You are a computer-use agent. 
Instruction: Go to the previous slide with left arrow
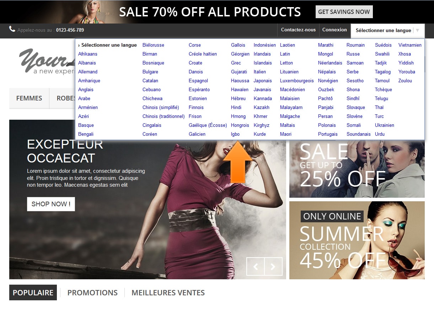[x=256, y=266]
